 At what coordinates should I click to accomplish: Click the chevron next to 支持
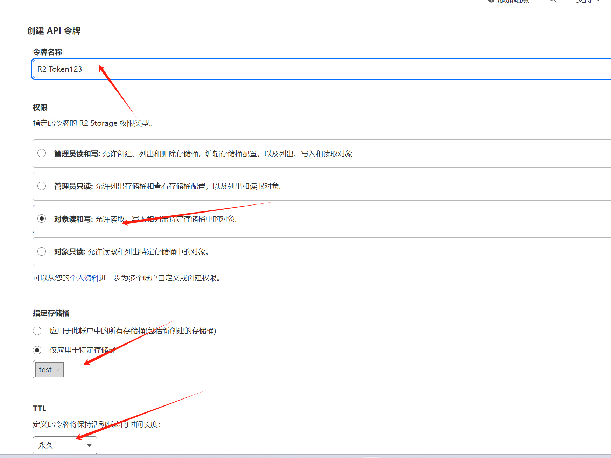(599, 1)
